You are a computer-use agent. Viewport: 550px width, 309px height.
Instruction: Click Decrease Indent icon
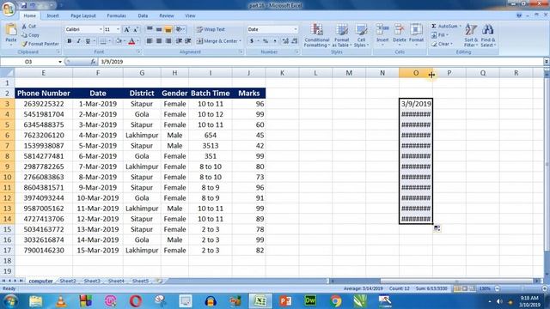[179, 41]
